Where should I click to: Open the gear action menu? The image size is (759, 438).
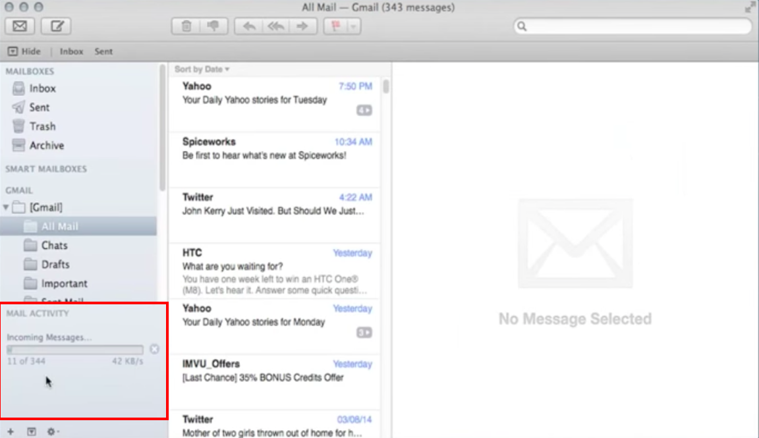(x=52, y=431)
